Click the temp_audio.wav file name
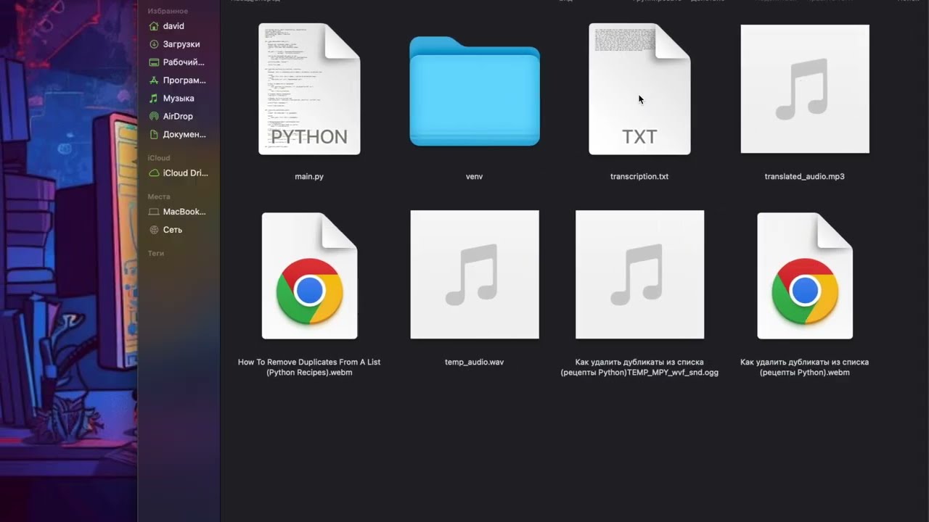The width and height of the screenshot is (929, 522). click(475, 362)
